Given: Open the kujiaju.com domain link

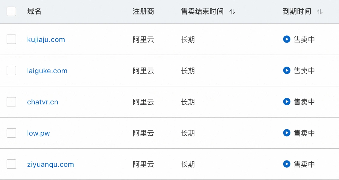Looking at the screenshot, I should [46, 40].
